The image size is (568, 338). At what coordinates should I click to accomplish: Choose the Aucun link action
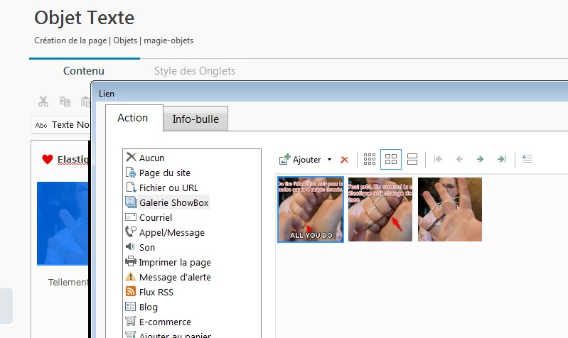tap(145, 158)
